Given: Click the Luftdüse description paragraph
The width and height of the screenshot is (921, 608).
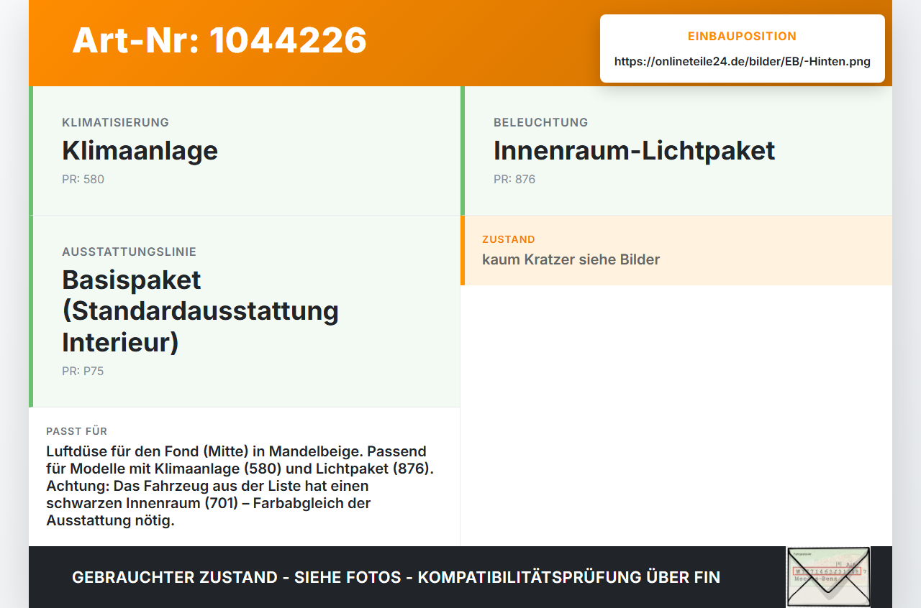Looking at the screenshot, I should [240, 486].
